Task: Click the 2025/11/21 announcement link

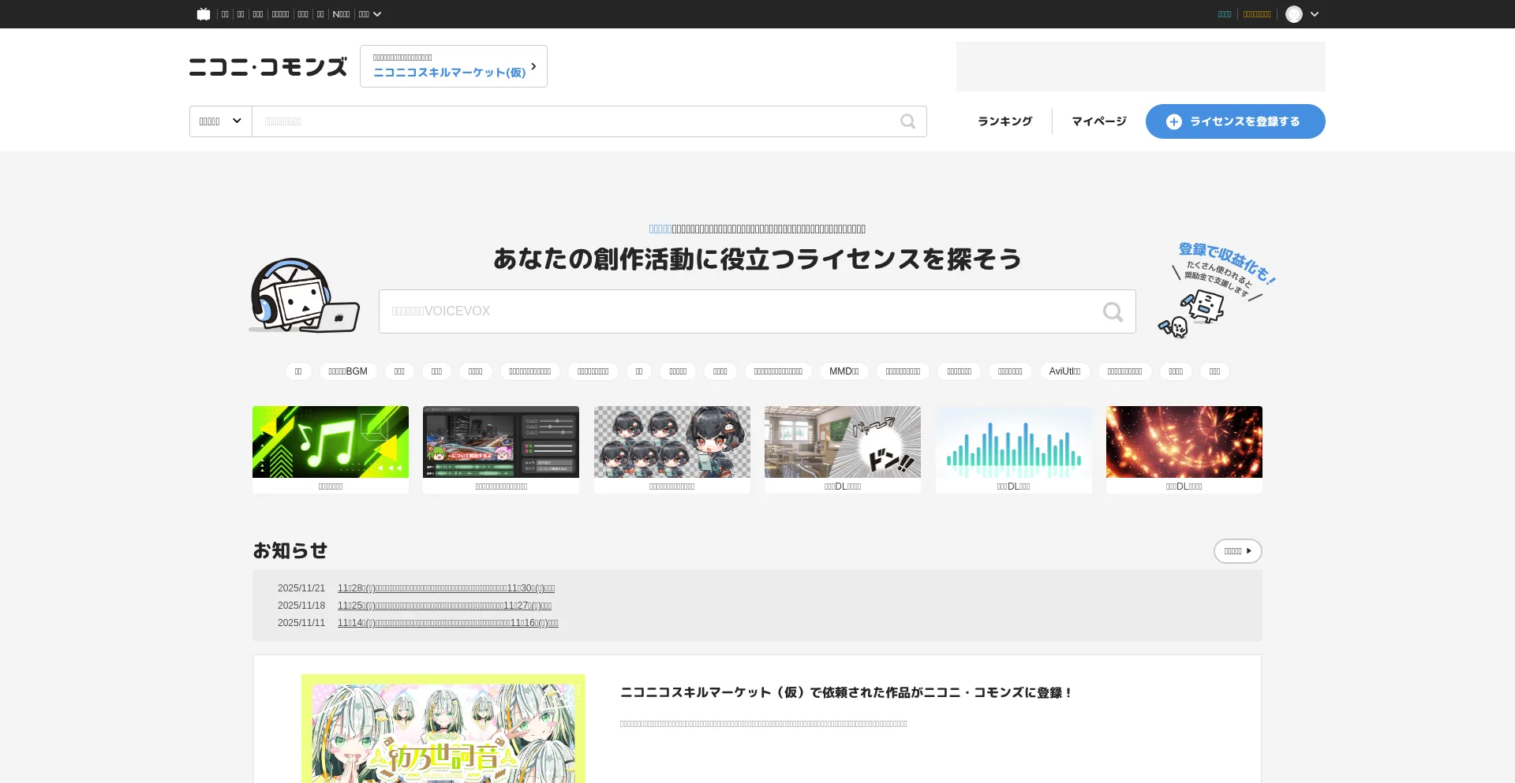Action: point(446,588)
